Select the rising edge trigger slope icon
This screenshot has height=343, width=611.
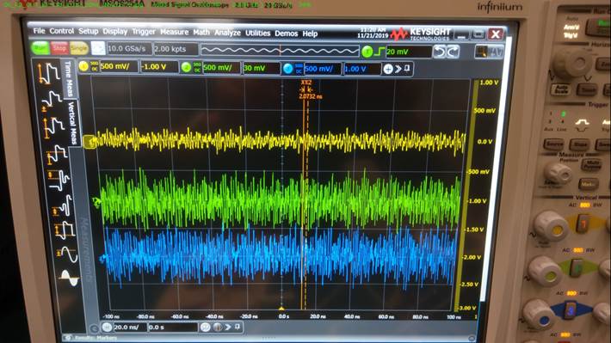point(380,52)
